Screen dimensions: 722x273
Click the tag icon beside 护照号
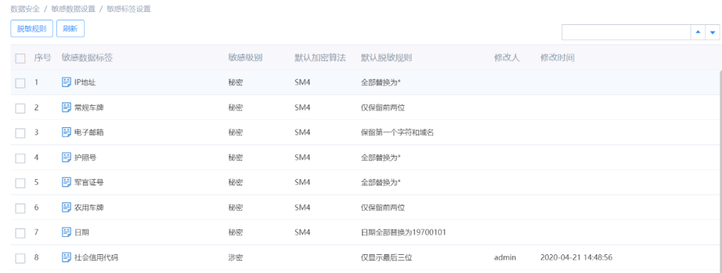[66, 157]
